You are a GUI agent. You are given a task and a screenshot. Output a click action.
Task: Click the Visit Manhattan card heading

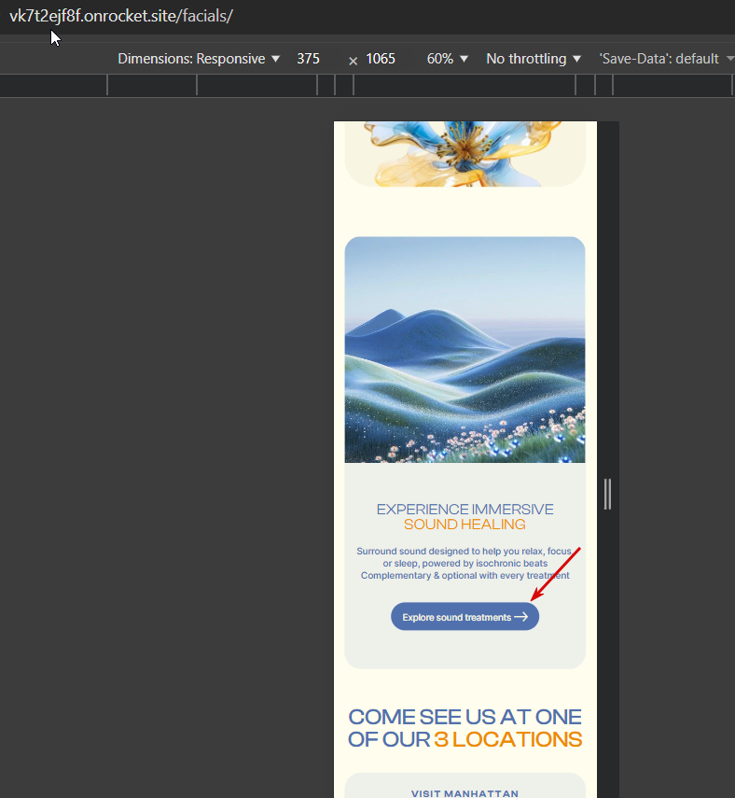click(465, 793)
